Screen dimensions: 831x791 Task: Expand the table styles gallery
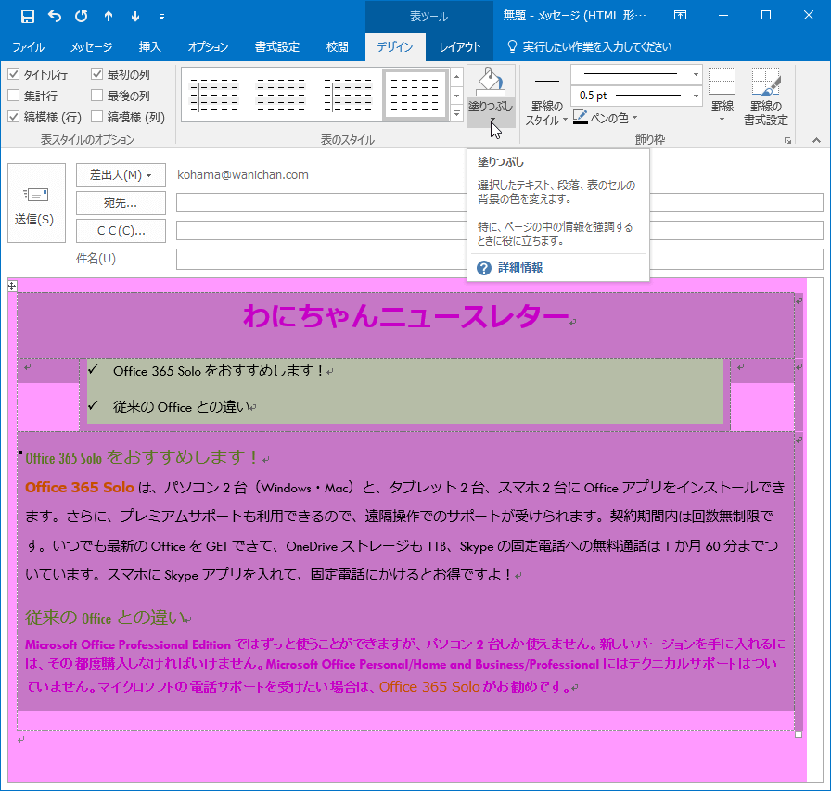click(x=457, y=113)
